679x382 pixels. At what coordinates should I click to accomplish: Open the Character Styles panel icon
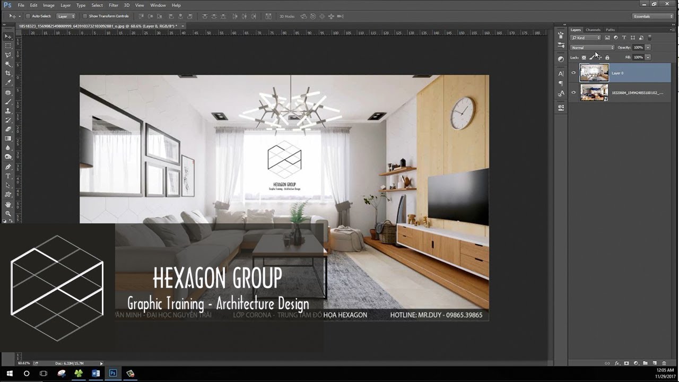click(561, 93)
